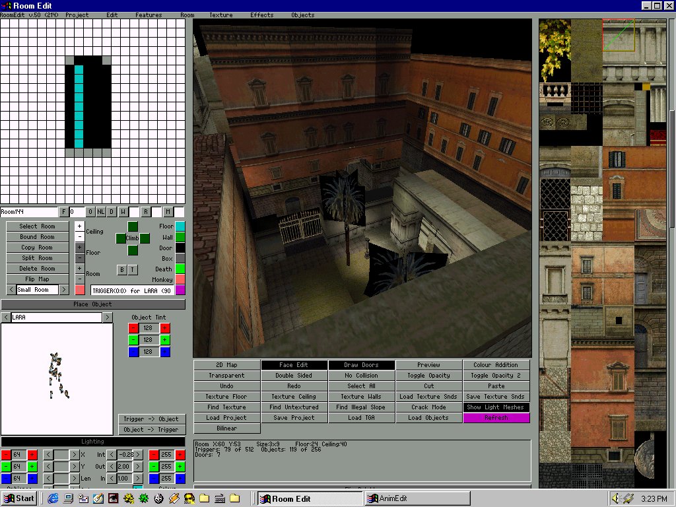Select the bright green Death color swatch
Viewport: 676px width, 507px height.
click(180, 269)
